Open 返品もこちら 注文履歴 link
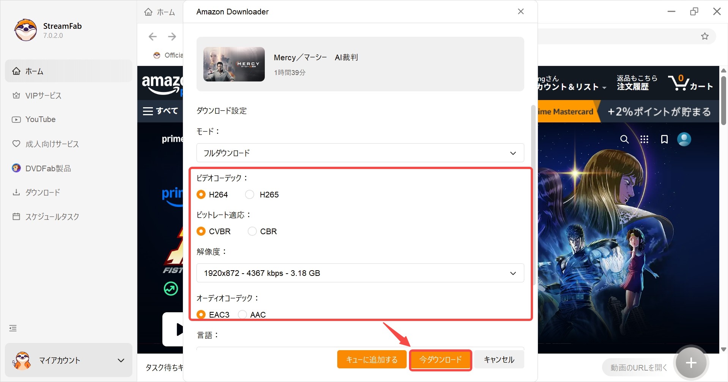The width and height of the screenshot is (728, 382). click(x=637, y=83)
